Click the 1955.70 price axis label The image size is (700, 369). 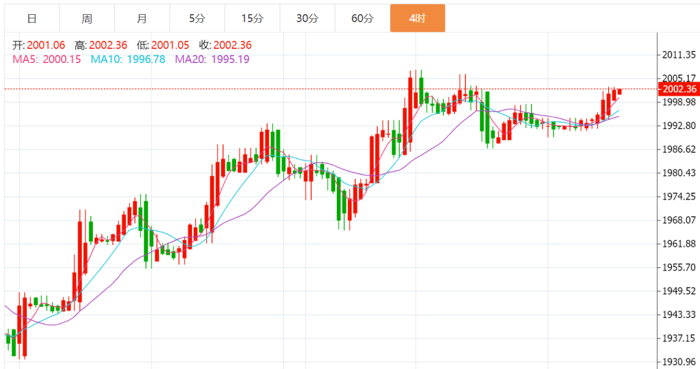[678, 267]
